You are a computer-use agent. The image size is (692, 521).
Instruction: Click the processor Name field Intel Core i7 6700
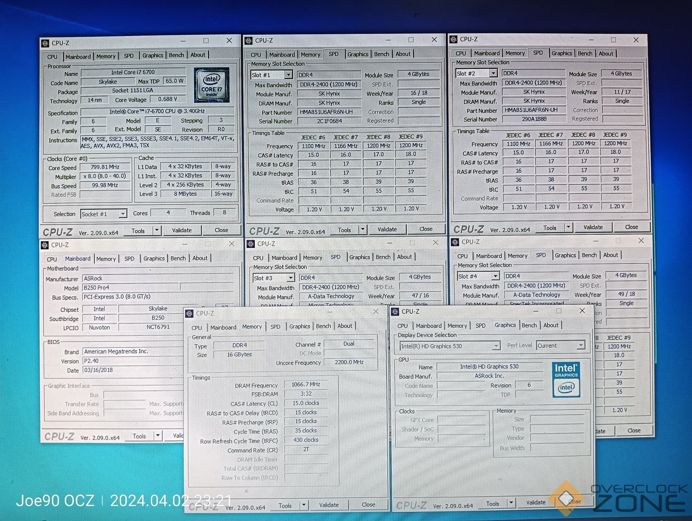(x=133, y=73)
